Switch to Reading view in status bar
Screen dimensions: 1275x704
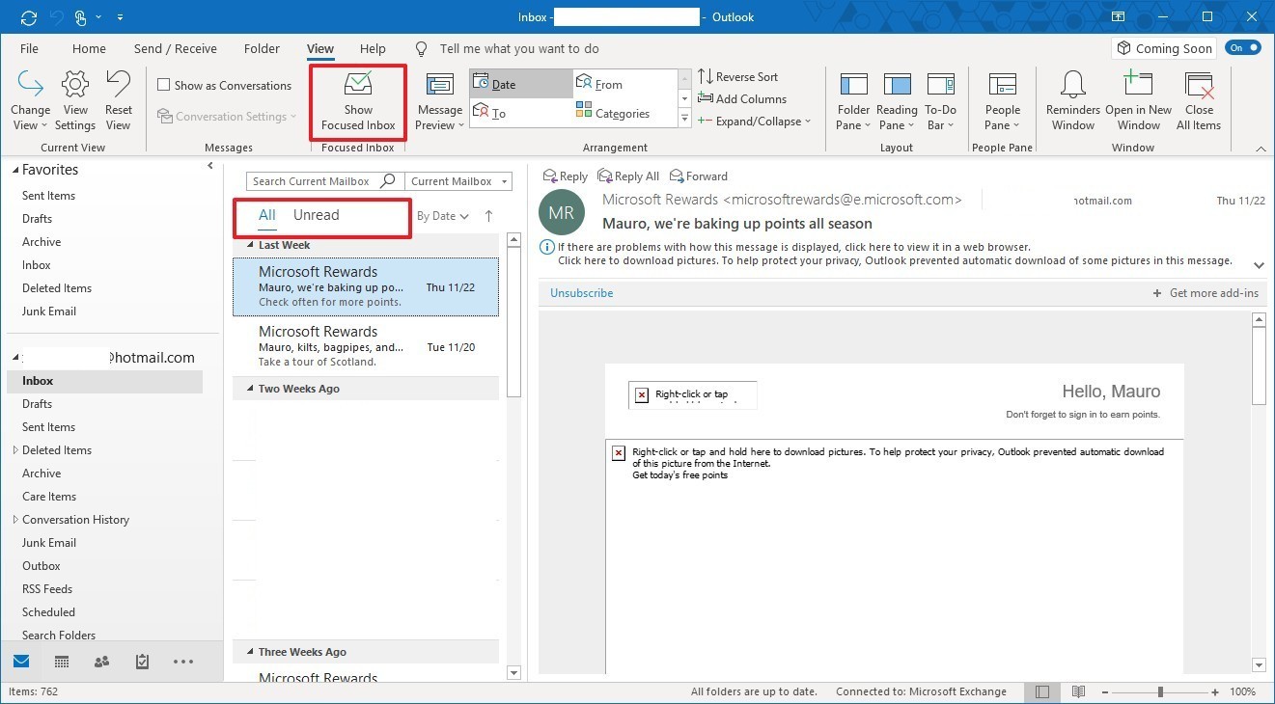(x=1078, y=691)
